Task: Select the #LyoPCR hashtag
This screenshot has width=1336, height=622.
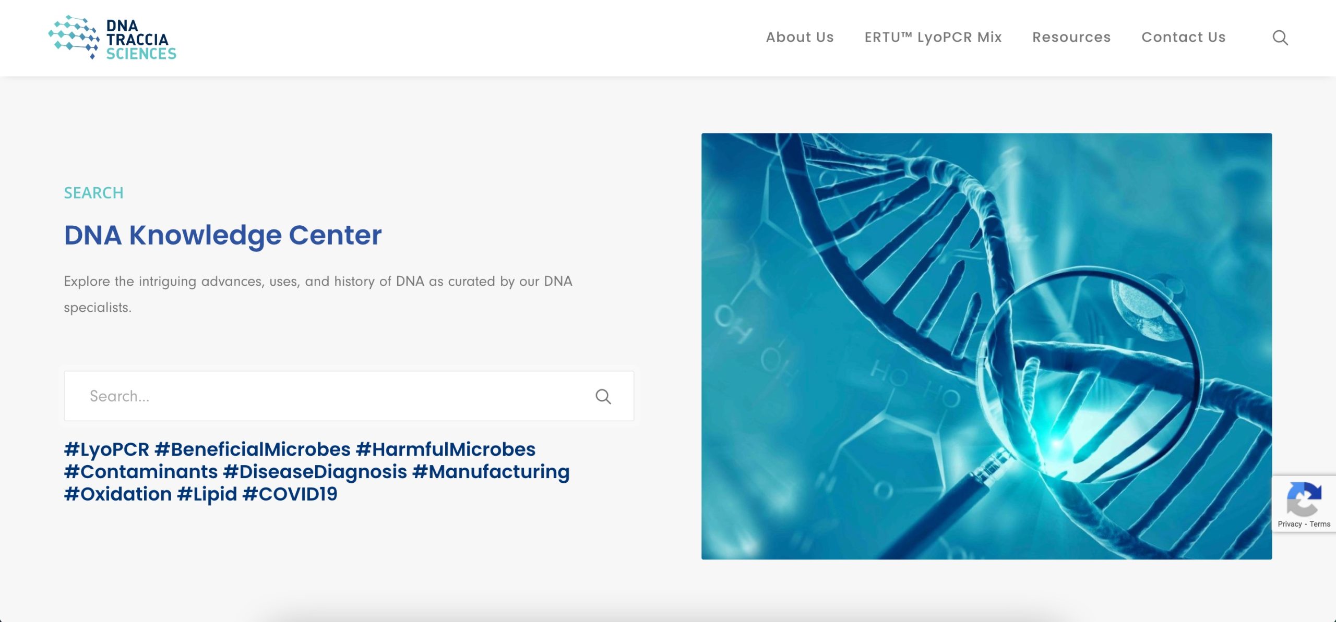Action: click(106, 449)
